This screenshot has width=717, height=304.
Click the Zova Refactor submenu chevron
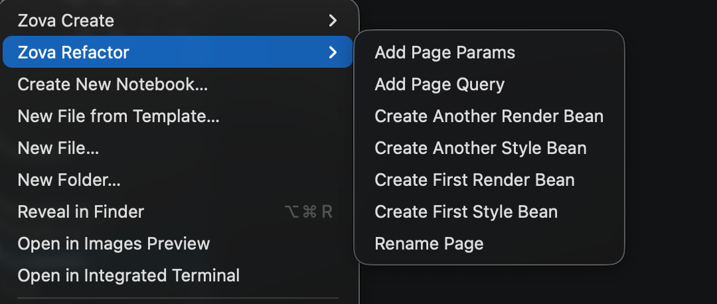tap(333, 52)
